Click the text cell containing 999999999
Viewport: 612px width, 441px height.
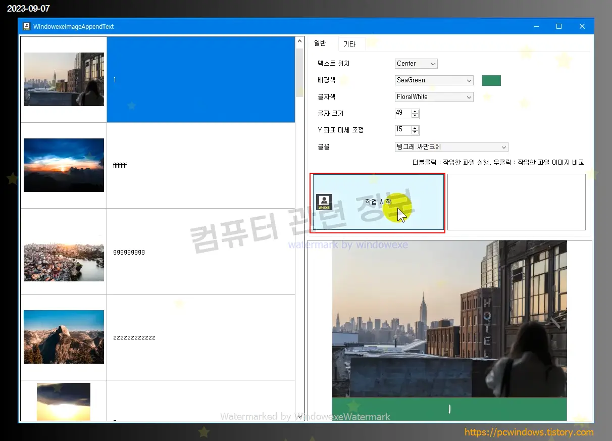point(201,252)
